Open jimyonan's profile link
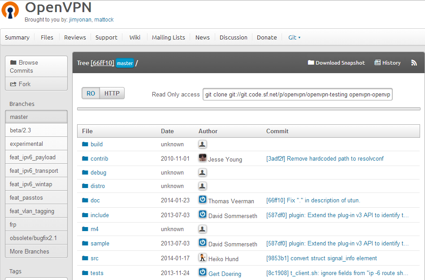The image size is (425, 280). point(80,20)
